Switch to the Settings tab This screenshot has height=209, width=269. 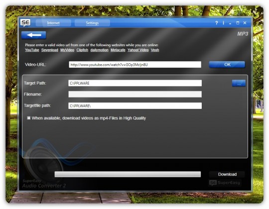click(x=92, y=23)
